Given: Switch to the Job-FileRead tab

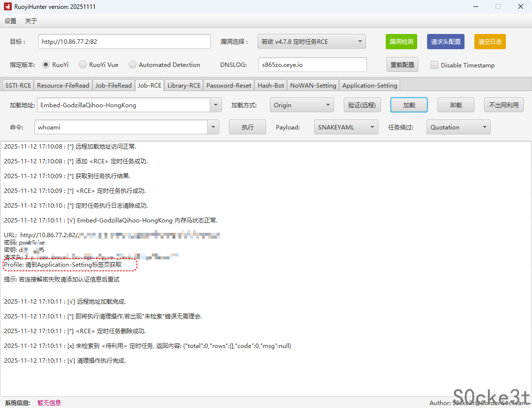Looking at the screenshot, I should (x=113, y=86).
